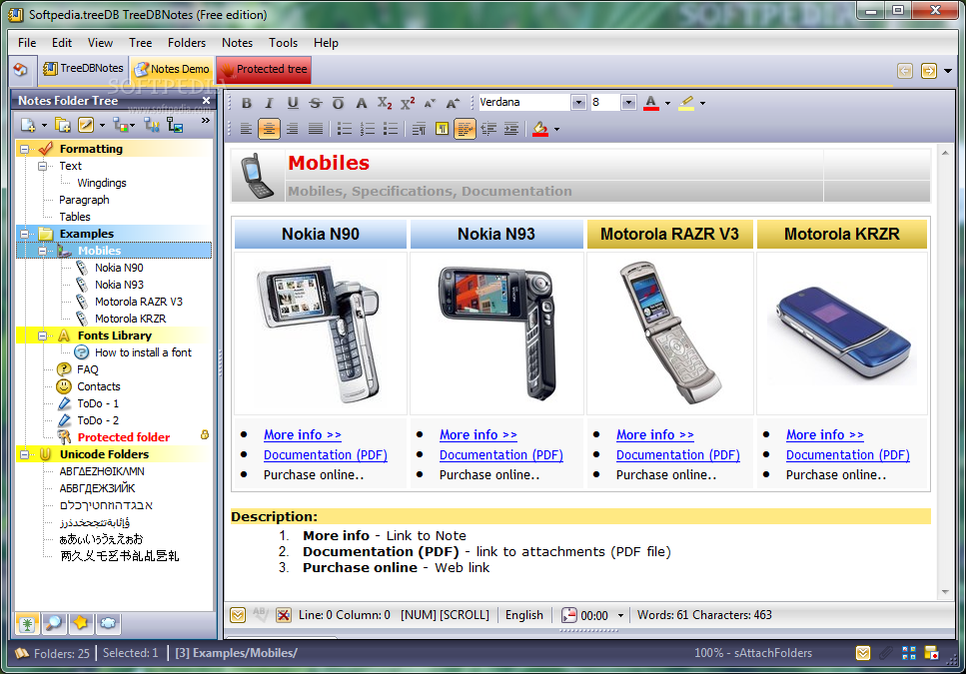Open More info link under Nokia N90
966x674 pixels.
pos(303,434)
